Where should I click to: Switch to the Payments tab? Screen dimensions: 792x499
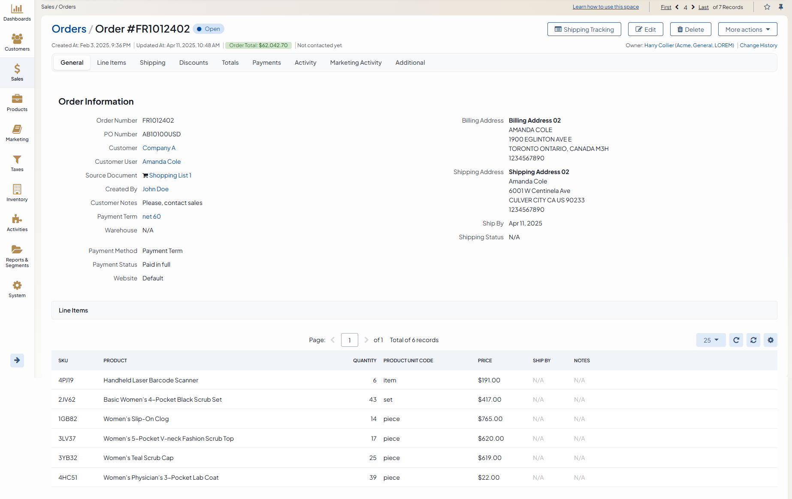pyautogui.click(x=266, y=63)
